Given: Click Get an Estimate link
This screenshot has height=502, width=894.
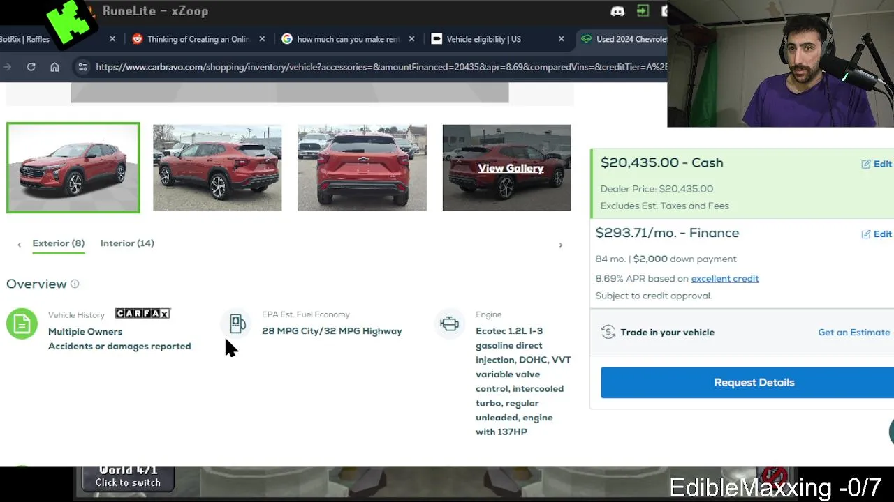Looking at the screenshot, I should click(853, 333).
